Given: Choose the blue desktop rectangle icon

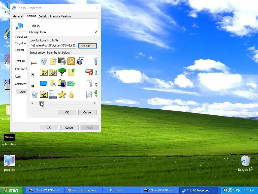Looking at the screenshot, I should [x=44, y=83].
